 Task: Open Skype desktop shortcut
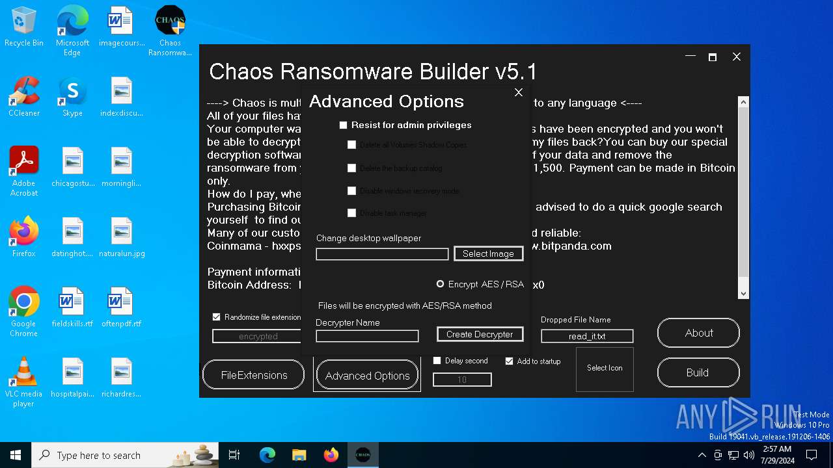tap(72, 97)
